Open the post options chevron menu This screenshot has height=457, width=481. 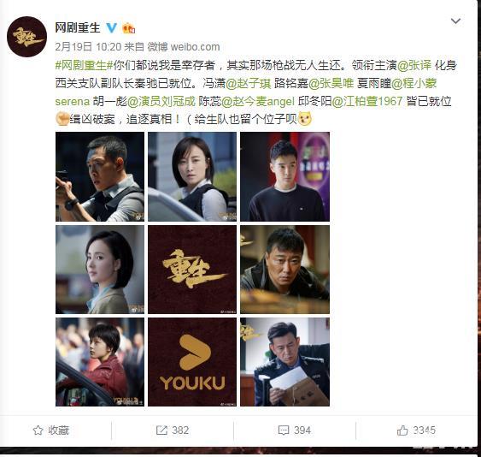[x=455, y=21]
